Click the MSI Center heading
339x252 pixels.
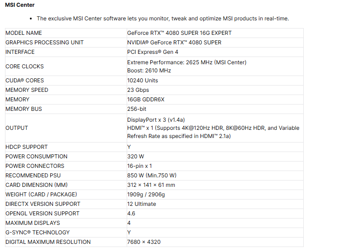(19, 5)
